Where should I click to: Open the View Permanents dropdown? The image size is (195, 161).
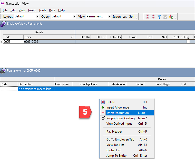coord(109,17)
